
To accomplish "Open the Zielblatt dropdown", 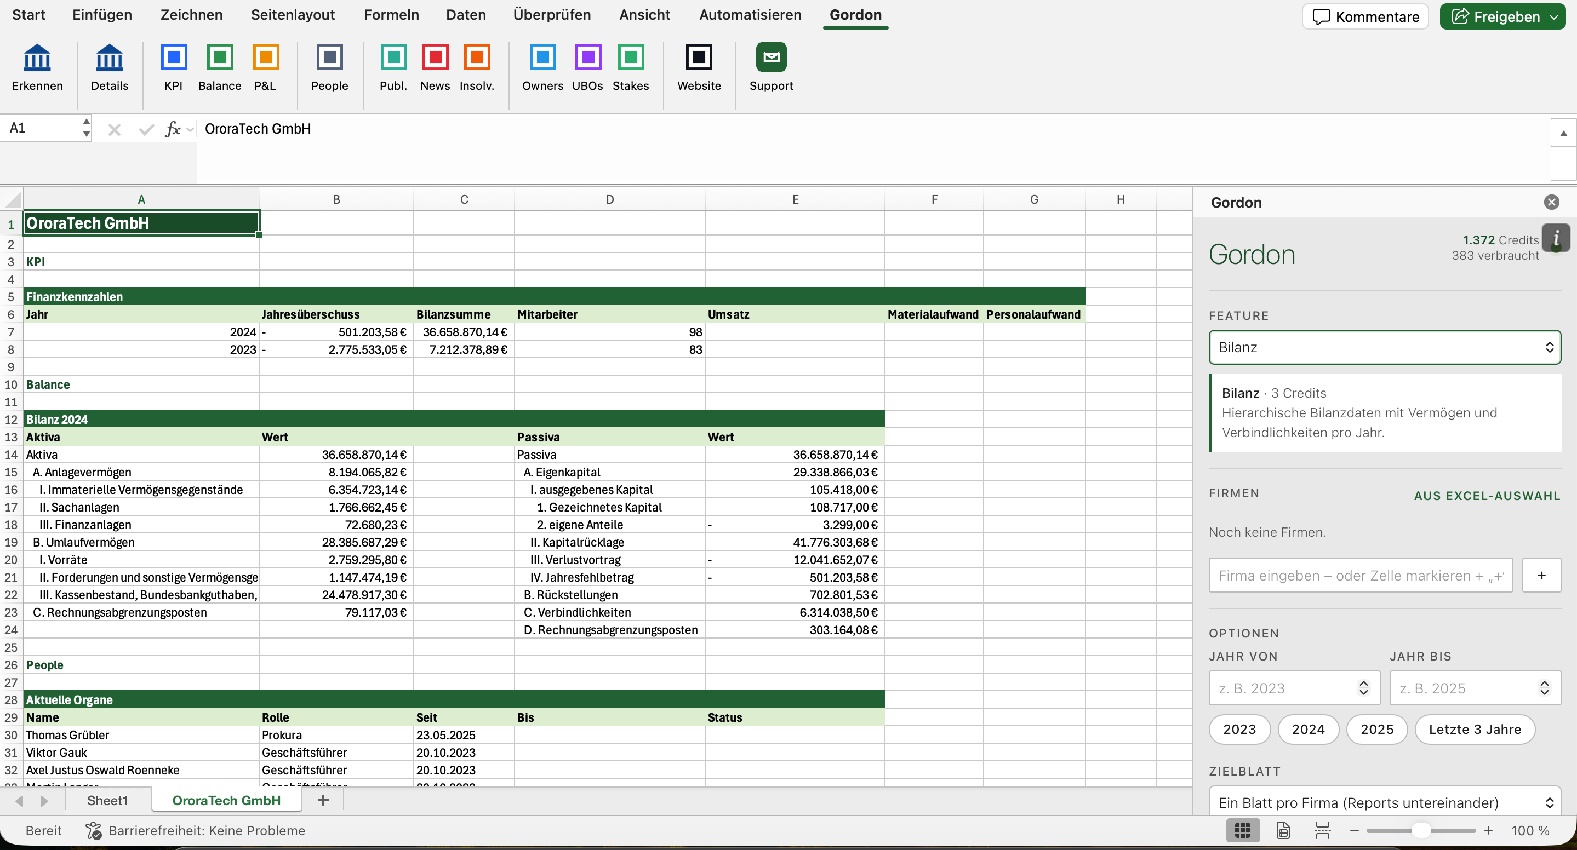I will 1384,802.
